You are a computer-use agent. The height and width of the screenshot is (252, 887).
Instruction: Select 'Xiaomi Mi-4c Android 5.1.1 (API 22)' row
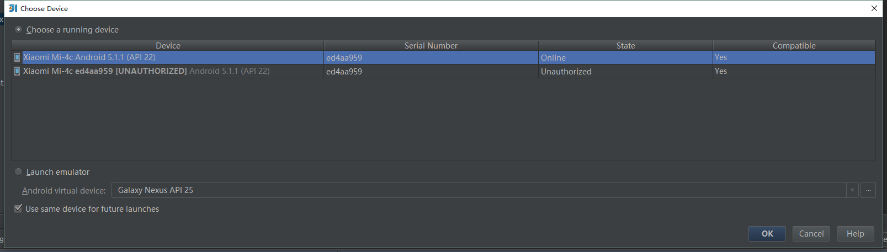tap(443, 57)
